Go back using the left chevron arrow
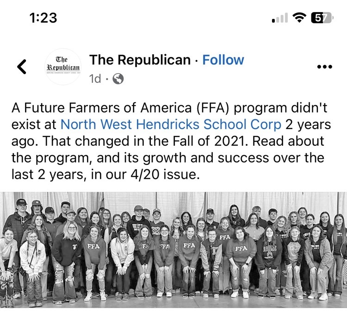This screenshot has height=313, width=347. (x=22, y=67)
